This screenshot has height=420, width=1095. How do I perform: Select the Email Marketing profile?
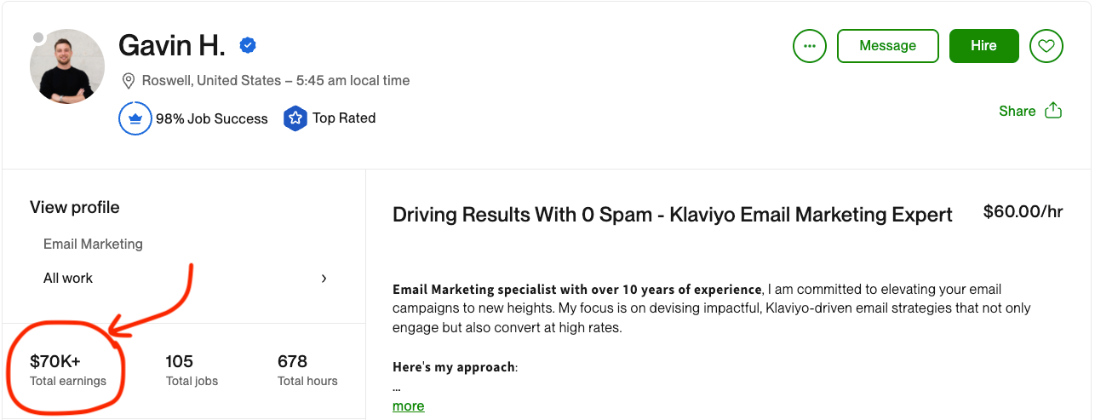tap(93, 244)
